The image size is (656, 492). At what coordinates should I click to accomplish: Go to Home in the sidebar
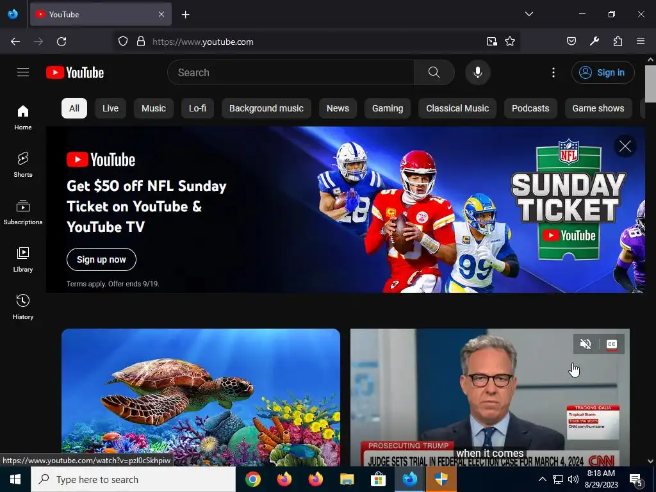pos(23,118)
